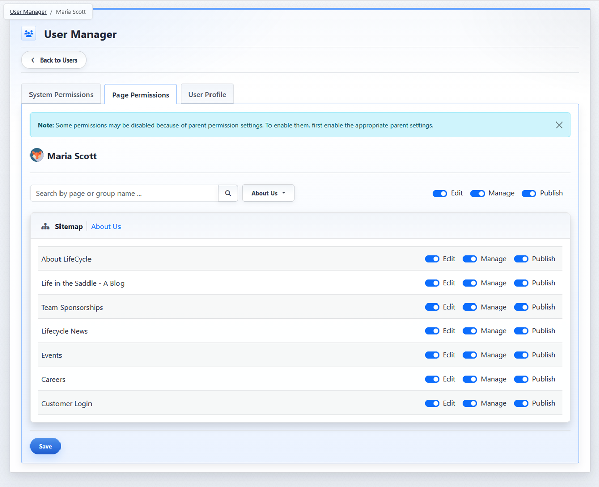
Task: Toggle Publish for Team Sponsorships
Action: click(x=521, y=307)
